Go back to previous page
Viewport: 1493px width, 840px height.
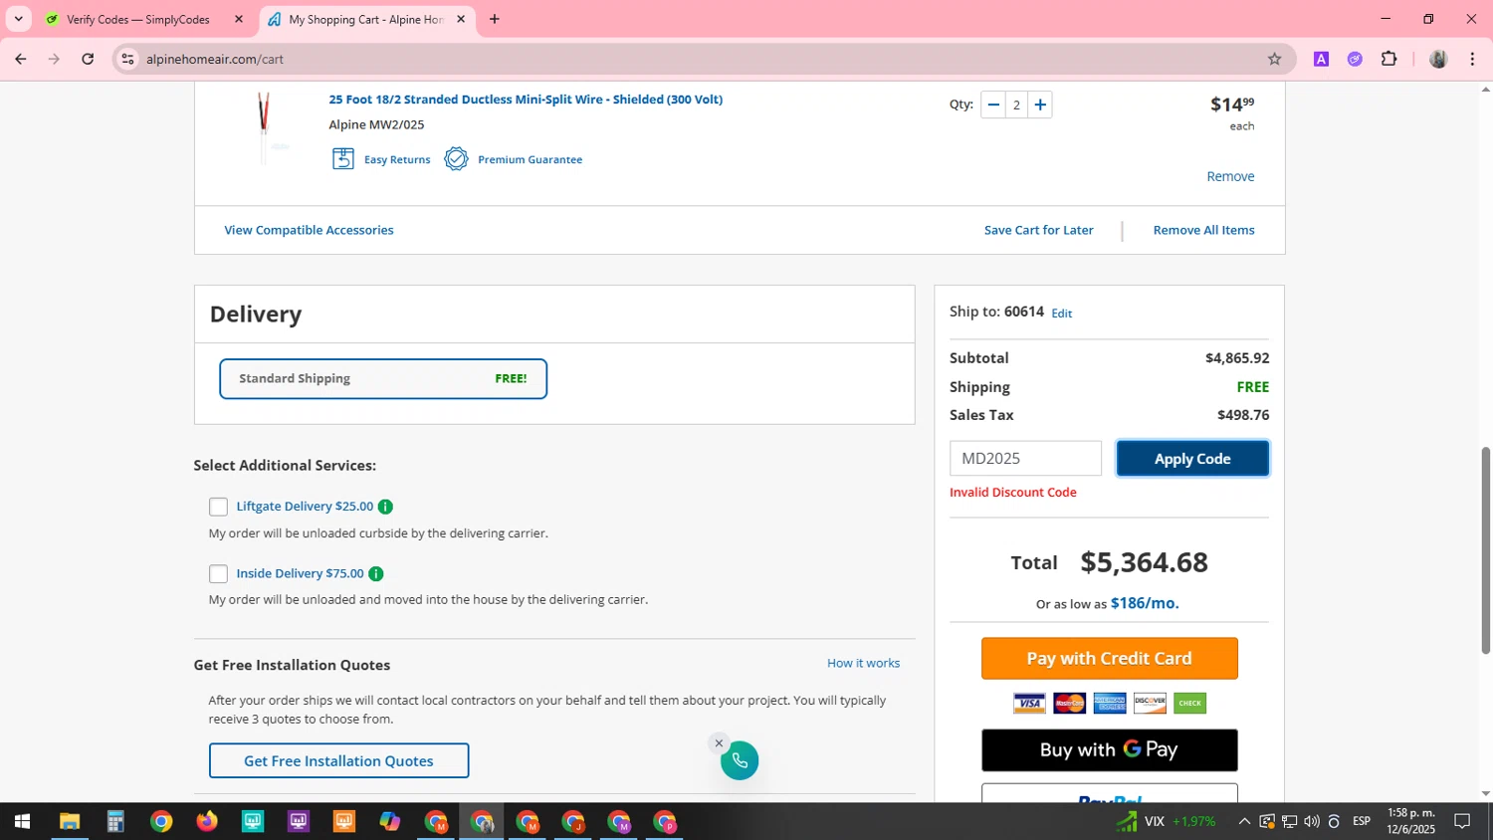click(21, 59)
